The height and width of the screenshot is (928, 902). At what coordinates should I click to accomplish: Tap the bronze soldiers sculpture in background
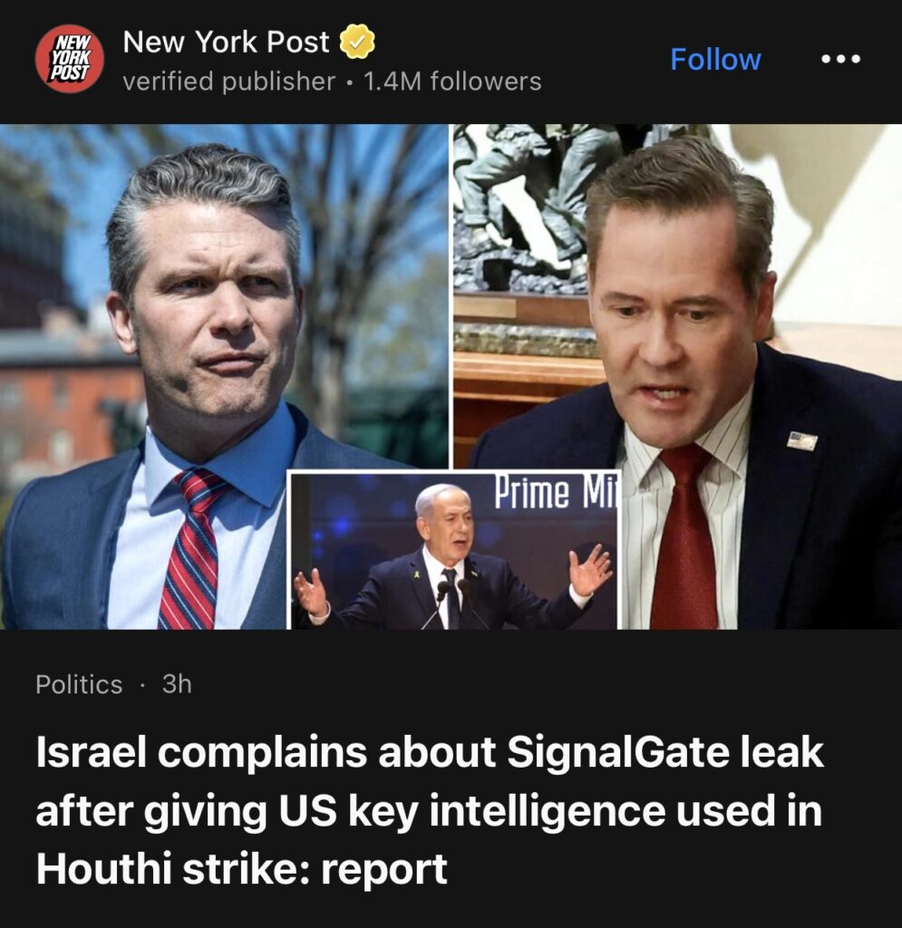tap(521, 208)
